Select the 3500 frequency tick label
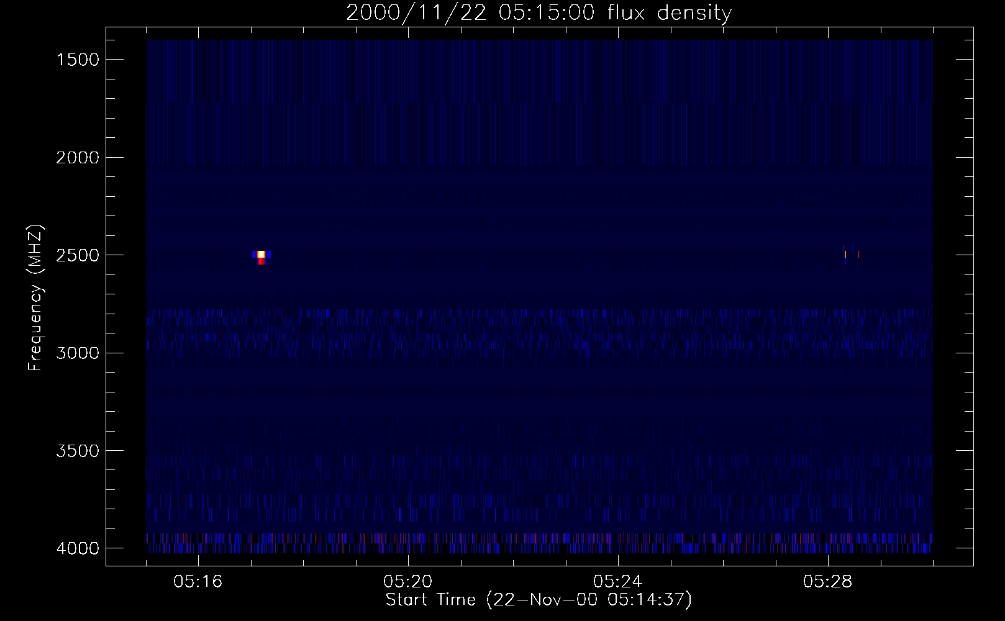This screenshot has height=621, width=1005. coord(78,451)
